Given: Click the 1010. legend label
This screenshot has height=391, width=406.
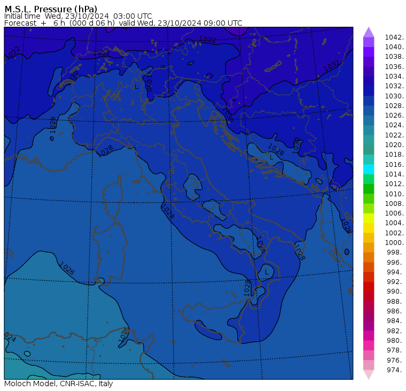Looking at the screenshot, I should (x=394, y=194).
